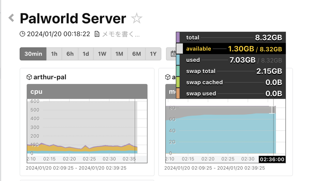This screenshot has width=310, height=181.
Task: Select the 1Y time range
Action: [x=153, y=54]
